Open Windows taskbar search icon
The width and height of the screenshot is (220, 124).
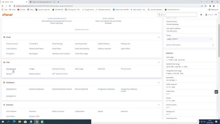8,122
